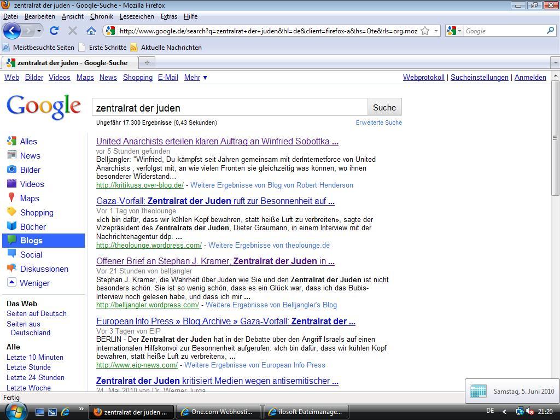Visit the http://theolounge.wordpress.com/ link

[149, 246]
